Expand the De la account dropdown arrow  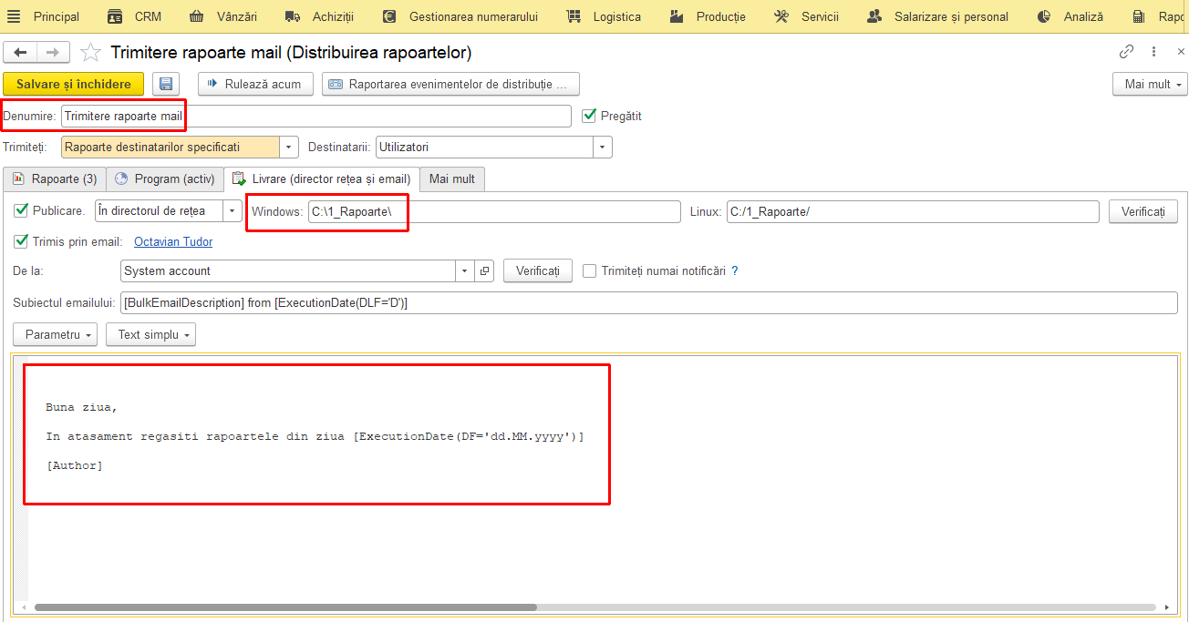(x=465, y=270)
